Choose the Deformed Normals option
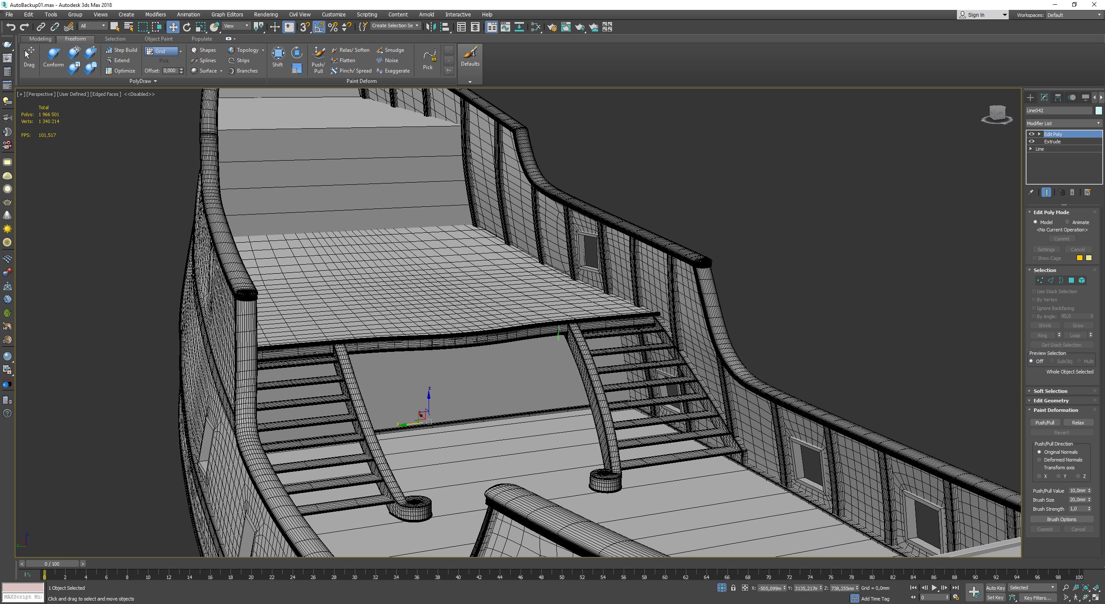 [x=1039, y=460]
